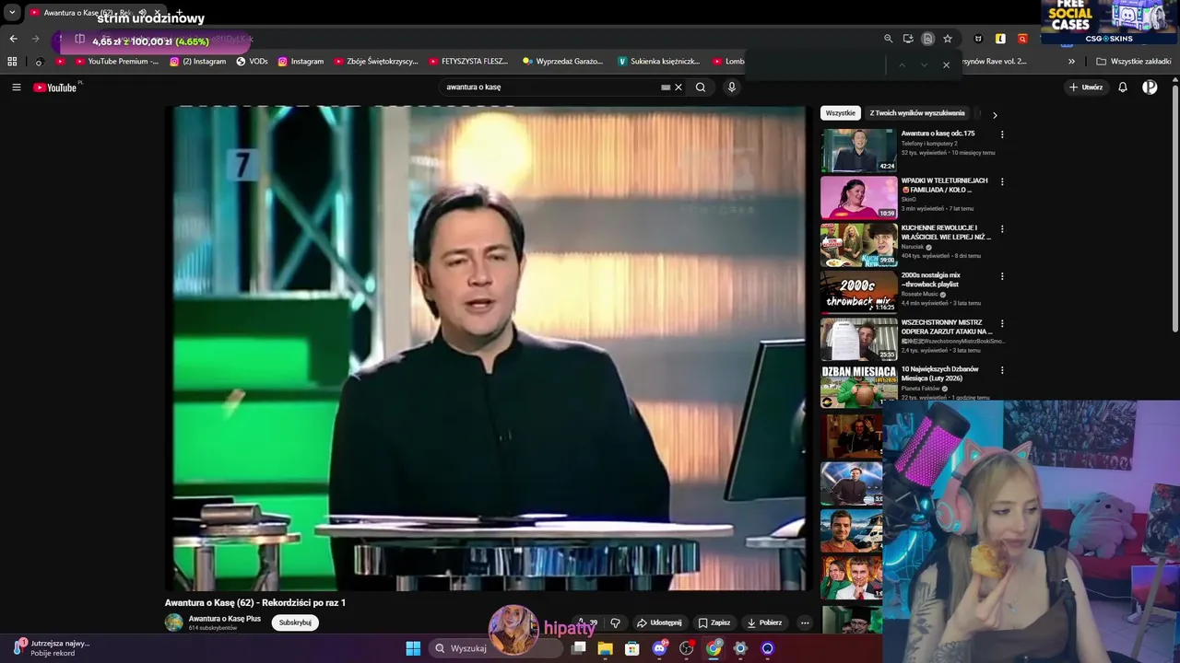Open the Awantura o Kasę Plus channel avatar
The height and width of the screenshot is (663, 1180).
pyautogui.click(x=174, y=622)
